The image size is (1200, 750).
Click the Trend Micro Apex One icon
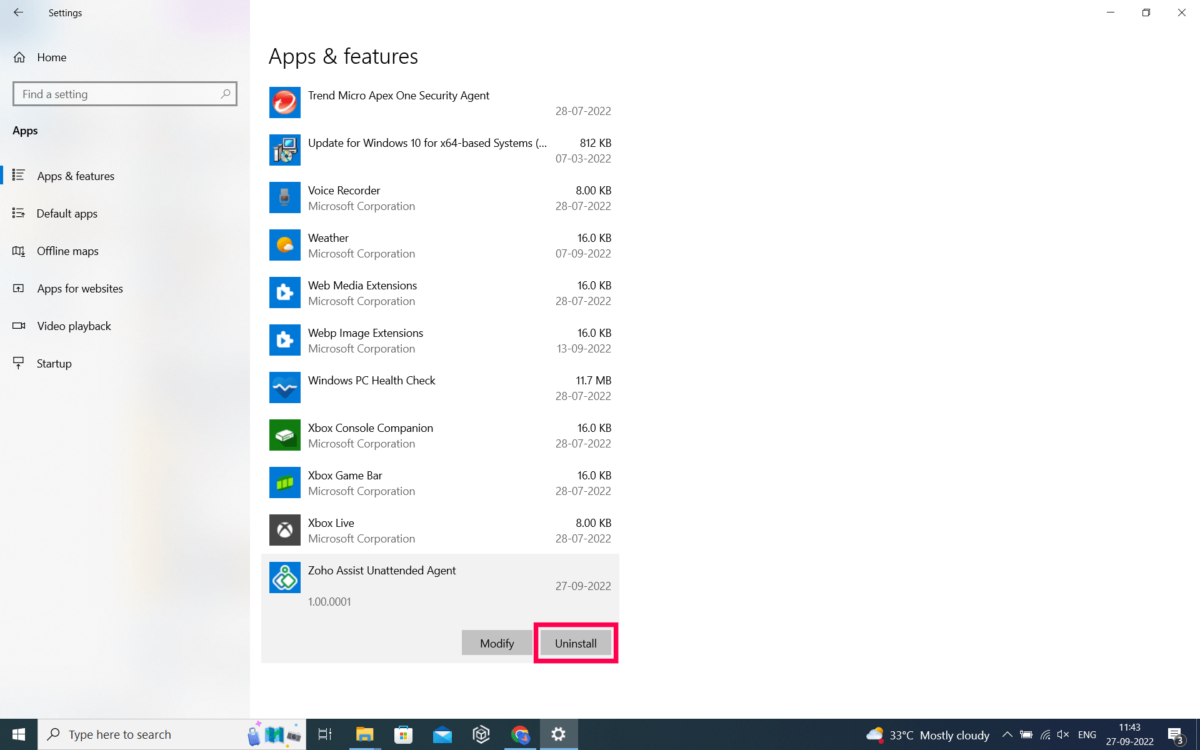[284, 102]
